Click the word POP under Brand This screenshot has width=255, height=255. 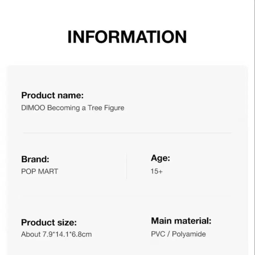[28, 171]
